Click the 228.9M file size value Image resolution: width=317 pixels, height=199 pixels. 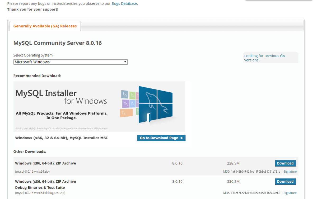[233, 163]
